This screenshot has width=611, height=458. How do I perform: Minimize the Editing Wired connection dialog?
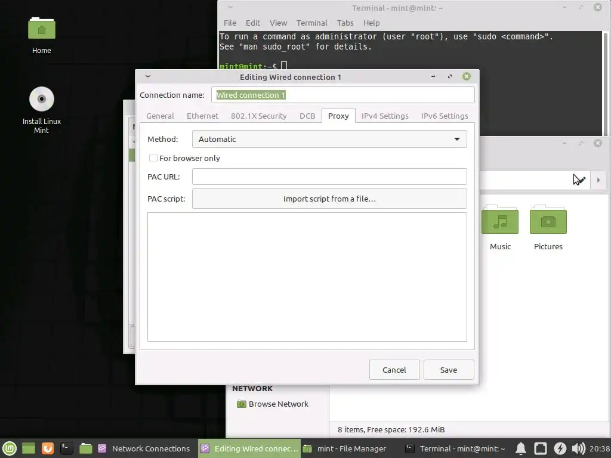tap(433, 76)
